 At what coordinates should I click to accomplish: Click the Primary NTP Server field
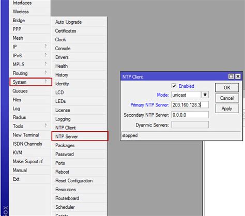click(x=190, y=105)
